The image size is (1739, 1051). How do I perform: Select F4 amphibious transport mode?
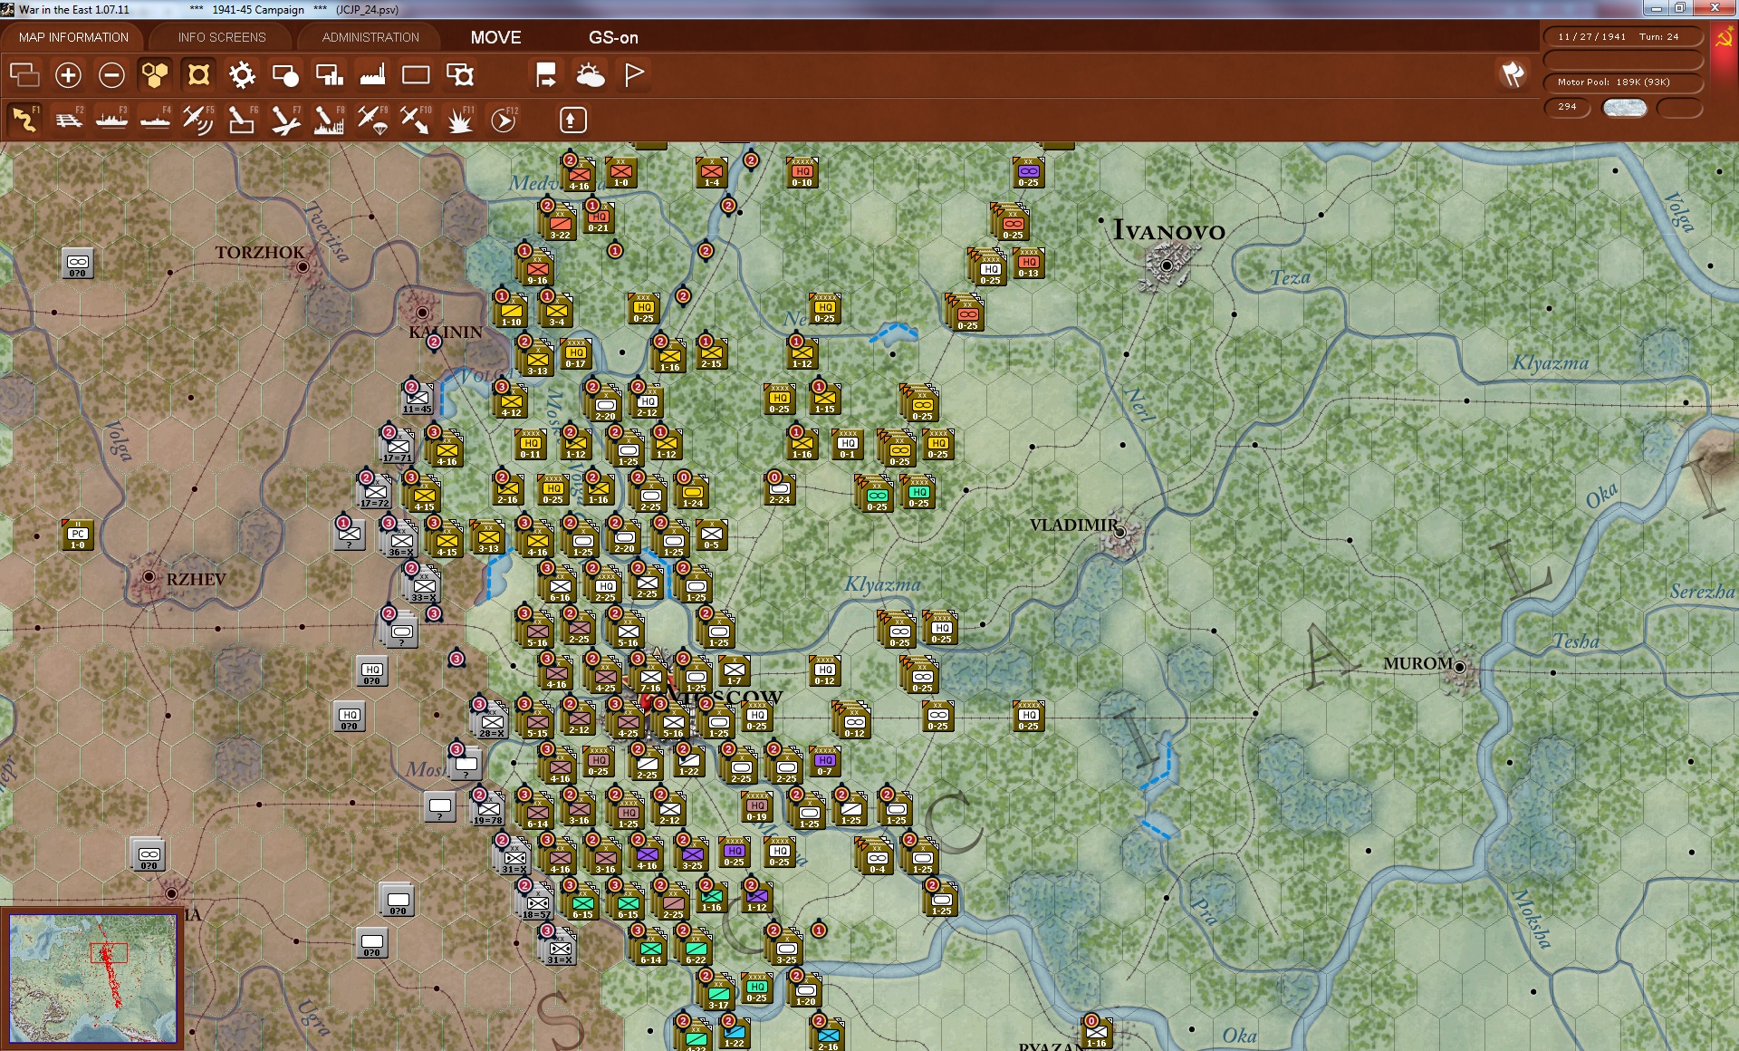155,119
